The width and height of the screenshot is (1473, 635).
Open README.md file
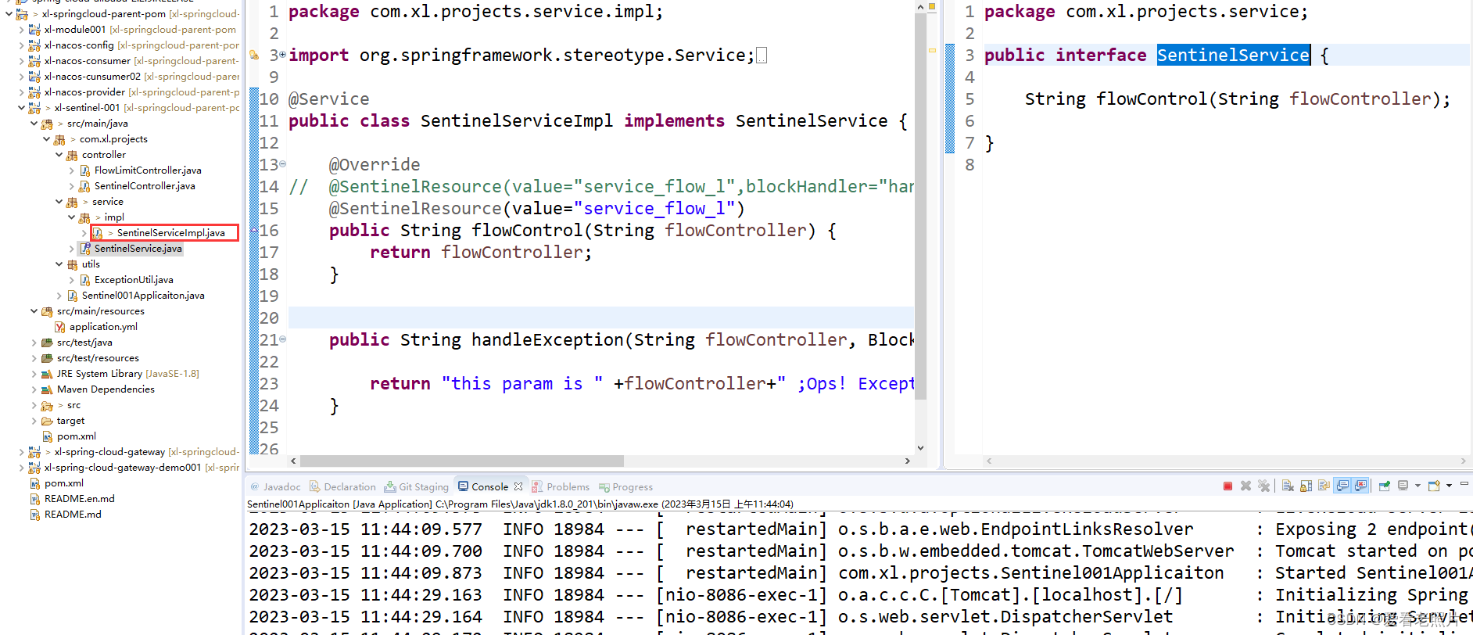click(x=73, y=515)
